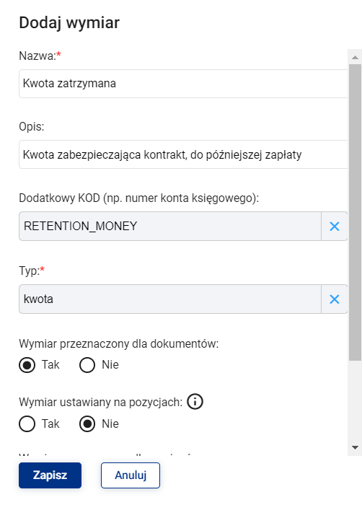Click the Tak label under dokumentów

coord(50,365)
